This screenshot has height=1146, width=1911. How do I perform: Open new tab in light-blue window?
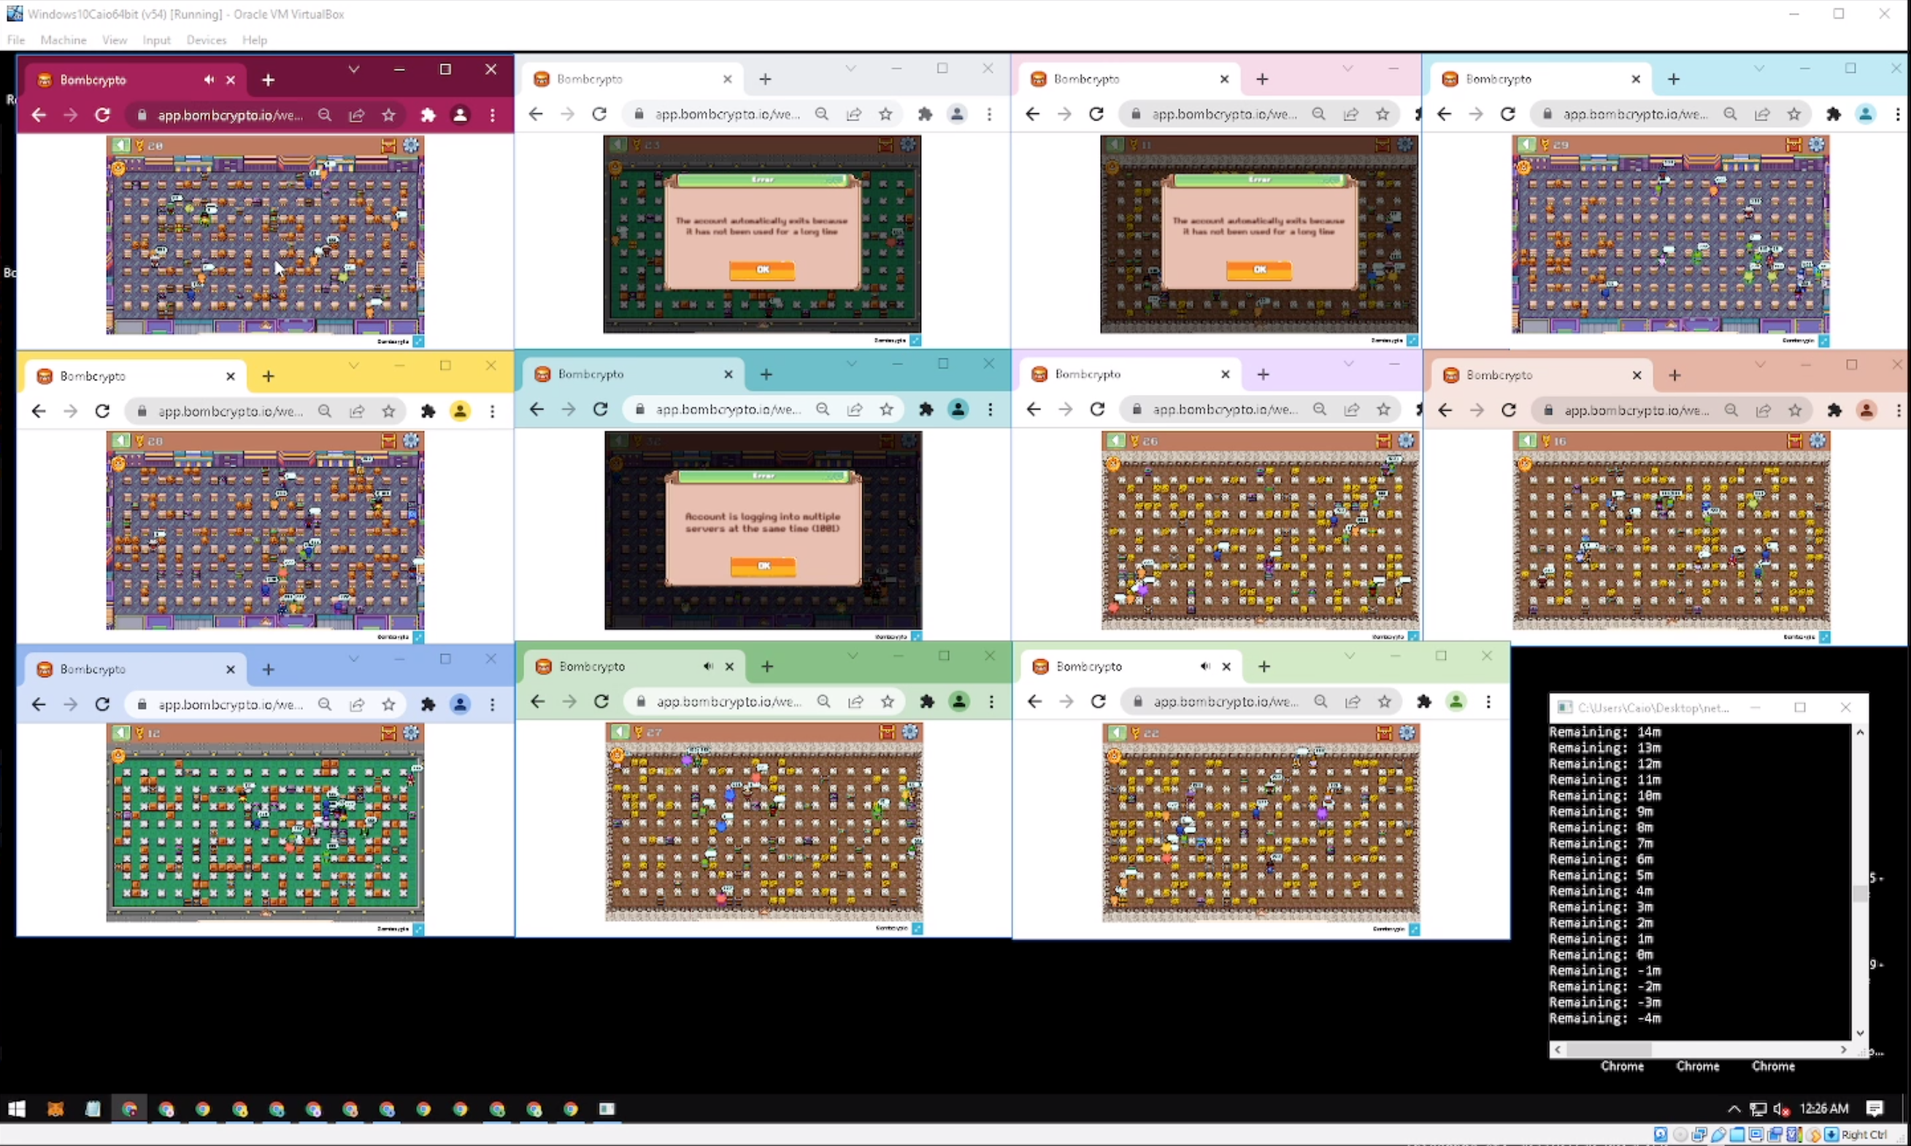coord(1673,79)
